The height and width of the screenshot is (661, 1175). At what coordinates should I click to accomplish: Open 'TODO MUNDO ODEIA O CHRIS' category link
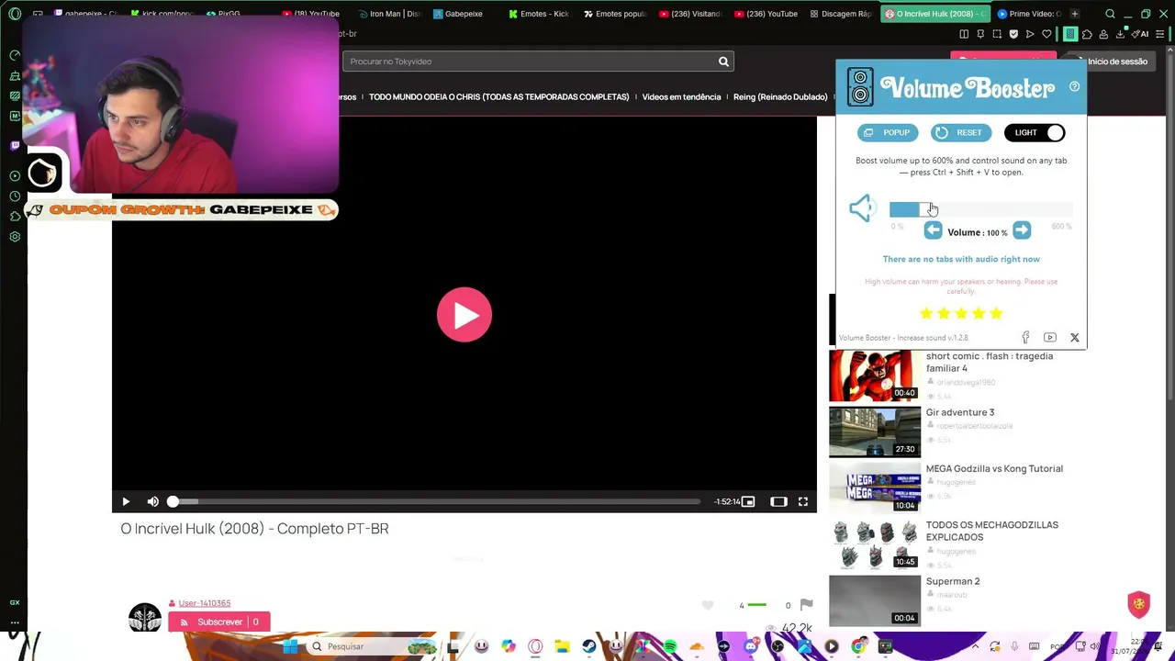coord(499,97)
